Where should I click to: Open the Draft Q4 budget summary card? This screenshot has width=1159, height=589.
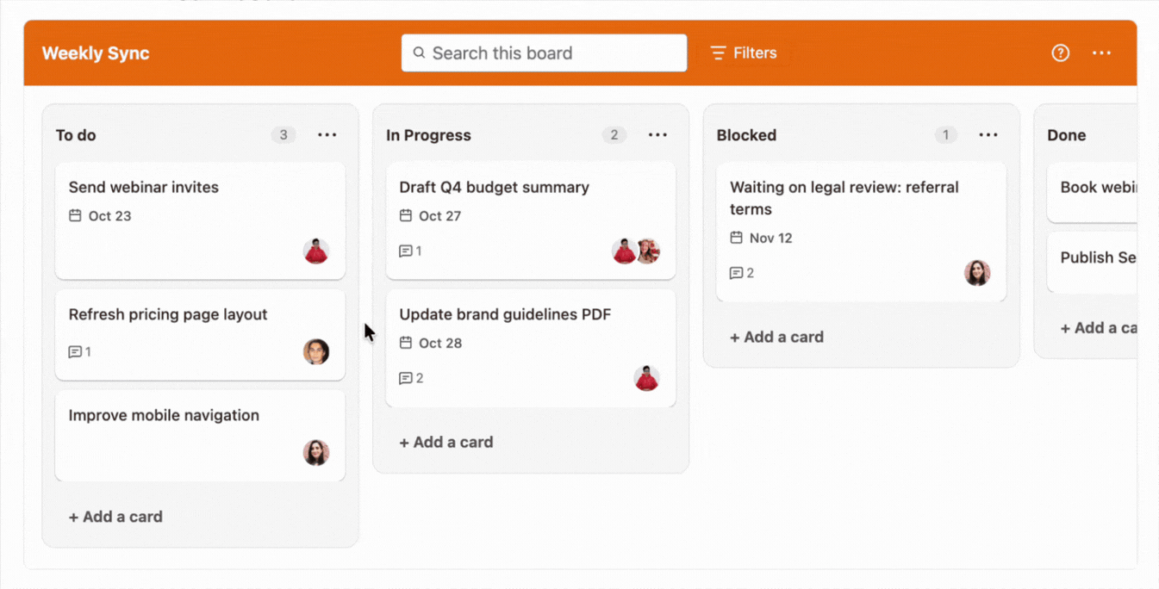(531, 220)
